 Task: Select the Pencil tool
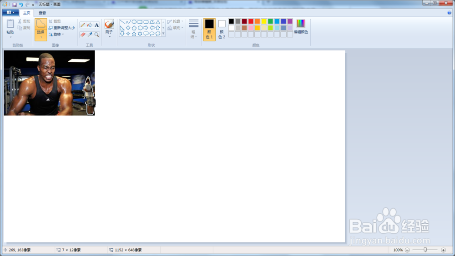[83, 25]
